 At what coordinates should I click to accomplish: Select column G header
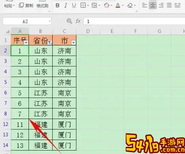(x=159, y=31)
